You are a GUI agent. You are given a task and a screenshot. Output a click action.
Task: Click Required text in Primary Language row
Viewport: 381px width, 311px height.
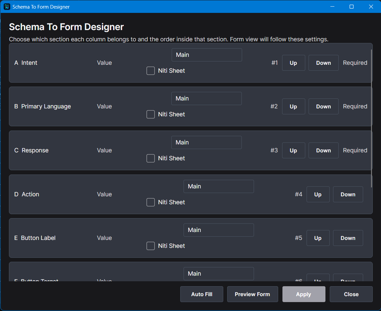point(355,106)
